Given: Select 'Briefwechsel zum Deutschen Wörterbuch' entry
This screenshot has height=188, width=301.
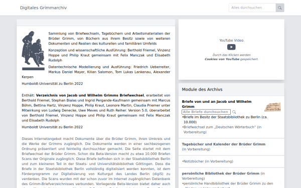Looking at the screenshot, I should 222,129.
